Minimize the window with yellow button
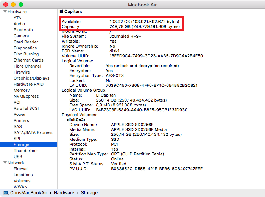This screenshot has height=197, width=265. pos(13,5)
